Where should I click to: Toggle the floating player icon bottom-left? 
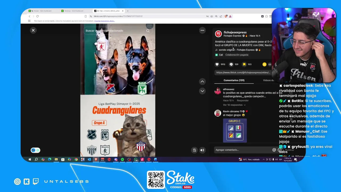click(35, 150)
